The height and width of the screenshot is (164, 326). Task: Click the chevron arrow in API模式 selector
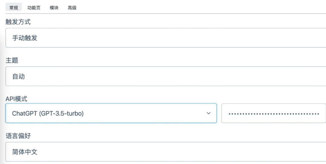coord(208,113)
